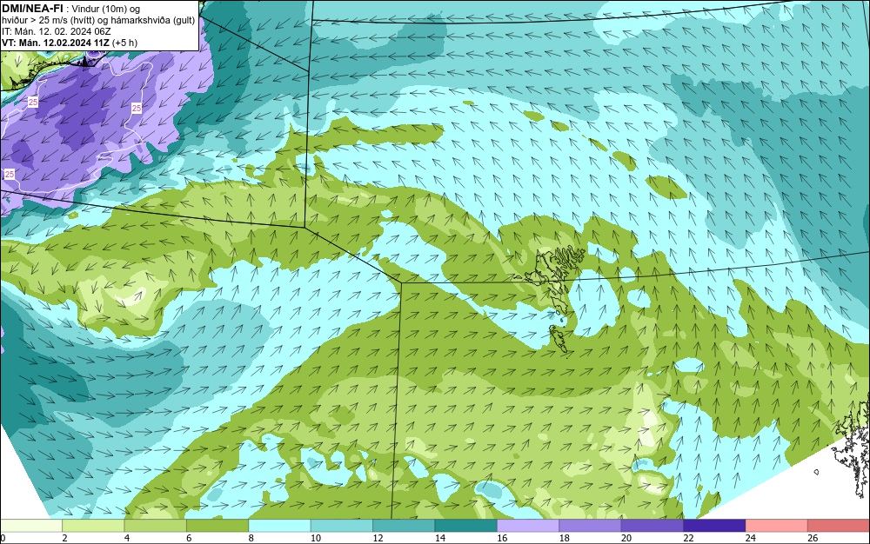Click the '(+5 h)' forecast offset text
Image resolution: width=870 pixels, height=544 pixels.
point(124,43)
